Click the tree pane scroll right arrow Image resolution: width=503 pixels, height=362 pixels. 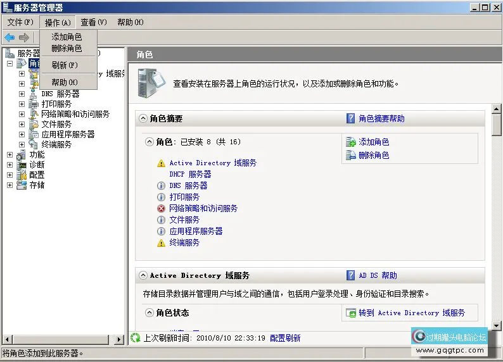tap(119, 339)
